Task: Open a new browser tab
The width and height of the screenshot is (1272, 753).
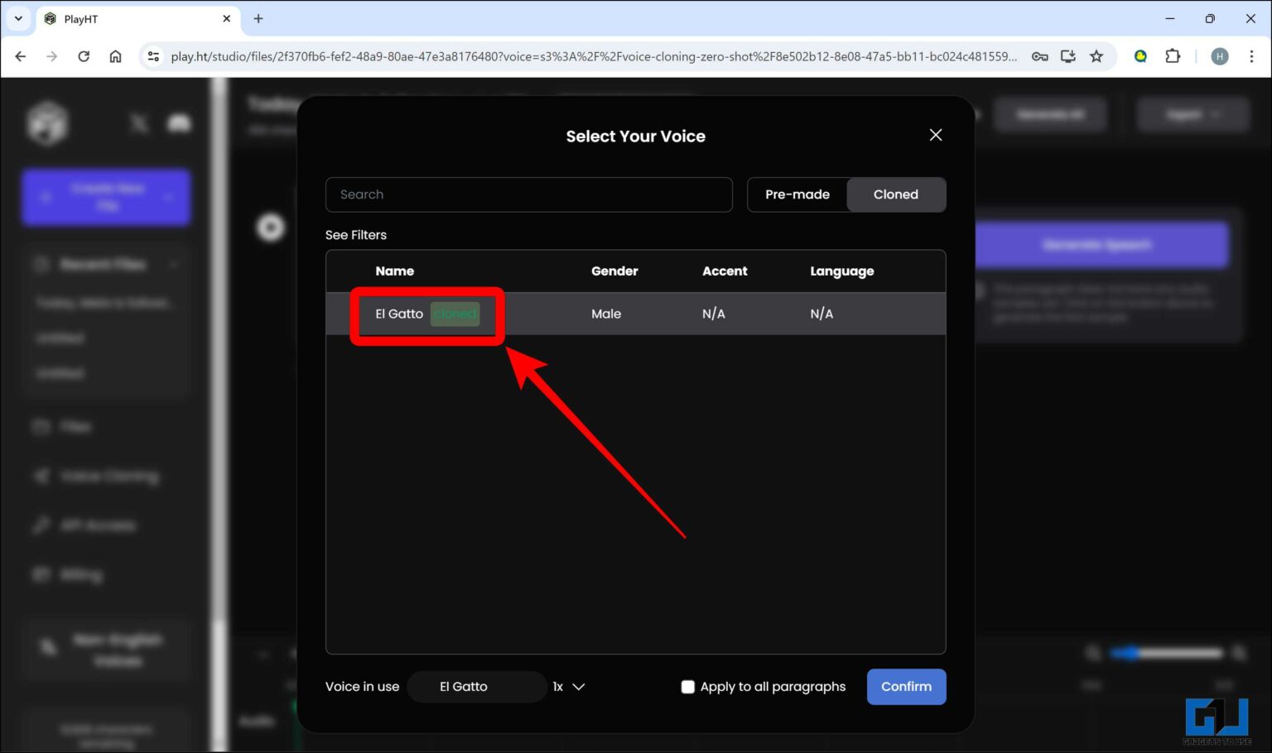Action: [258, 18]
